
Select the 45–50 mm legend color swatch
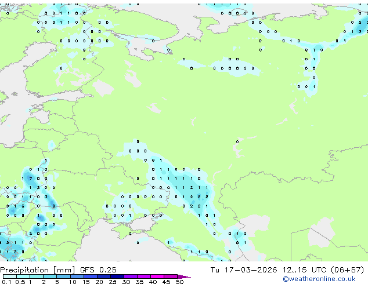(171, 276)
